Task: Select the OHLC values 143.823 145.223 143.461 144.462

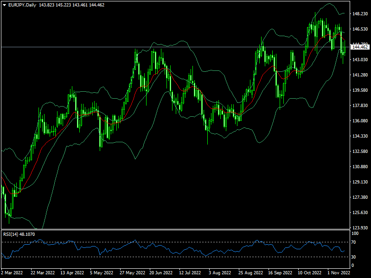Action: click(72, 5)
